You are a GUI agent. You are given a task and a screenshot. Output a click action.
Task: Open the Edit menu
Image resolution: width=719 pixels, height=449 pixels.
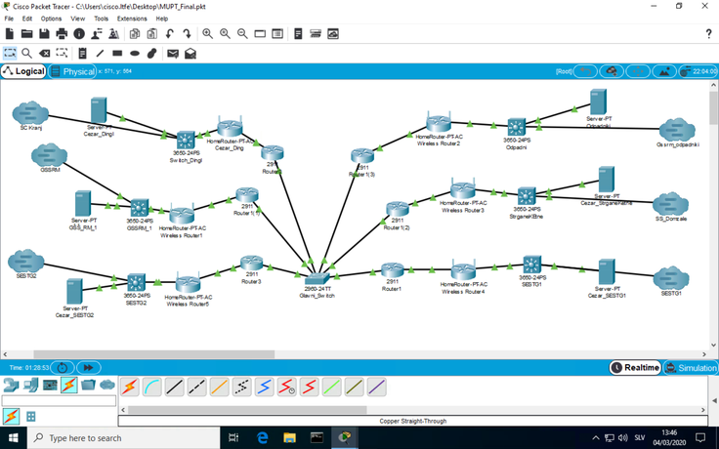point(27,19)
